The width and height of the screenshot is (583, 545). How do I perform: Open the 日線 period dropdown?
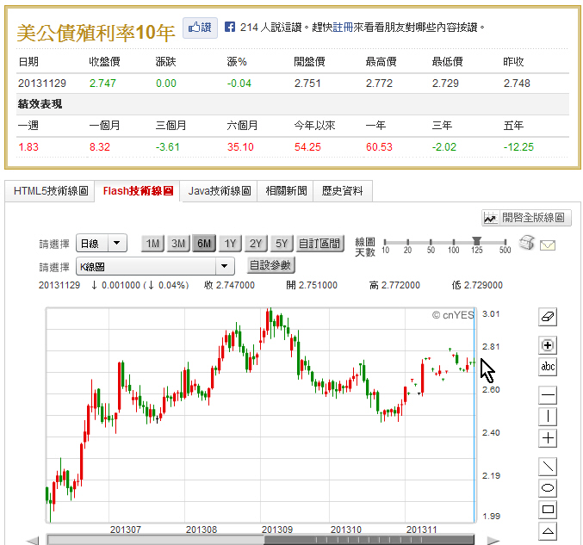102,243
